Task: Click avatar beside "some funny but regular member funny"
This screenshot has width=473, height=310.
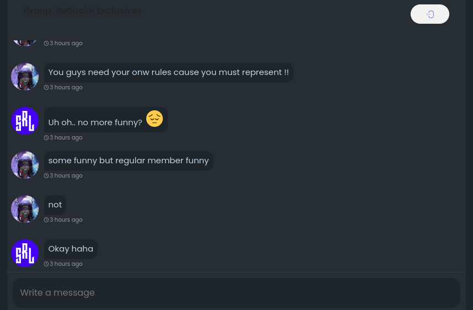Action: click(x=25, y=165)
